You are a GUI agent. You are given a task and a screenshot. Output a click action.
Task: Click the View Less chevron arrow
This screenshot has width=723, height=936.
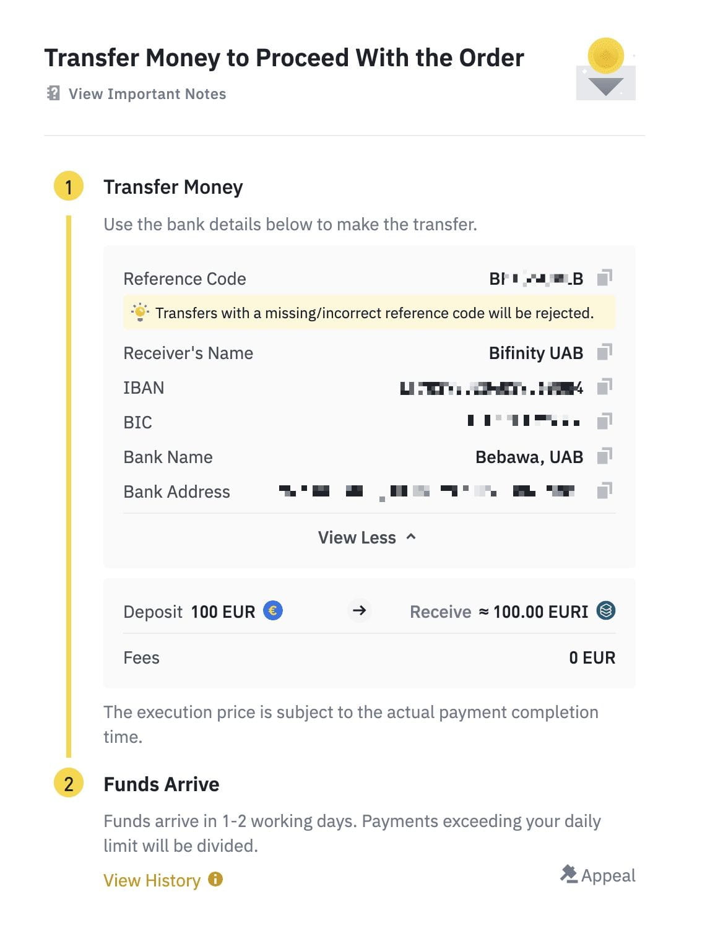click(x=411, y=537)
